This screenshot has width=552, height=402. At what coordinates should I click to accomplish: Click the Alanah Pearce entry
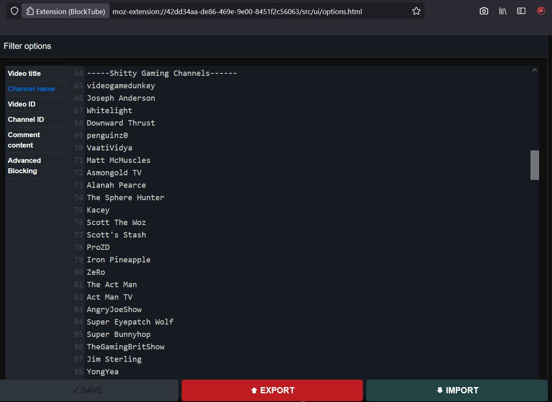point(116,185)
